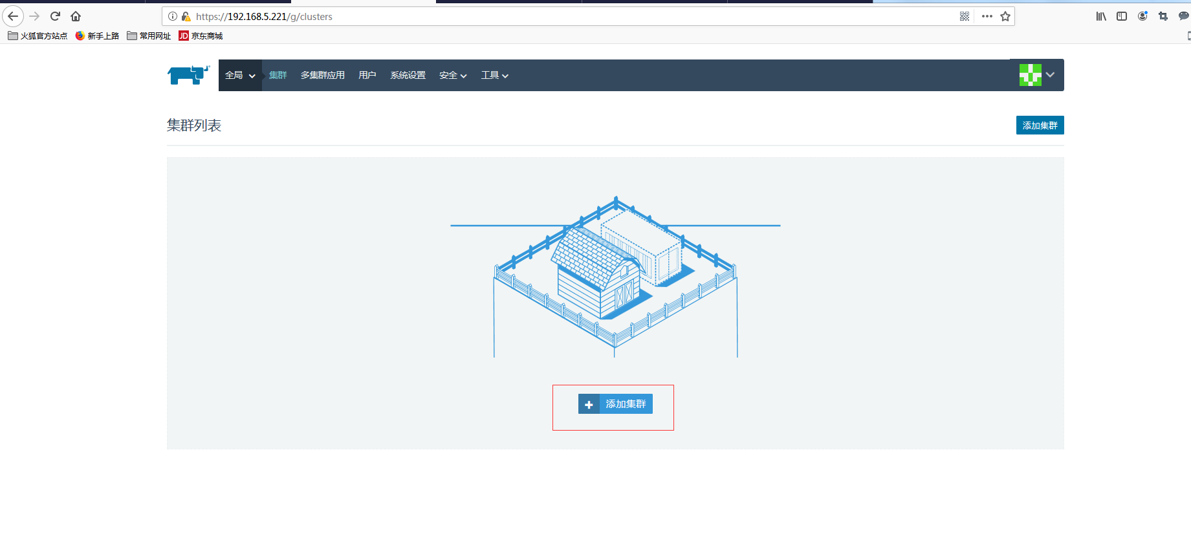
Task: Click the insecure connection lock warning icon
Action: coord(186,16)
